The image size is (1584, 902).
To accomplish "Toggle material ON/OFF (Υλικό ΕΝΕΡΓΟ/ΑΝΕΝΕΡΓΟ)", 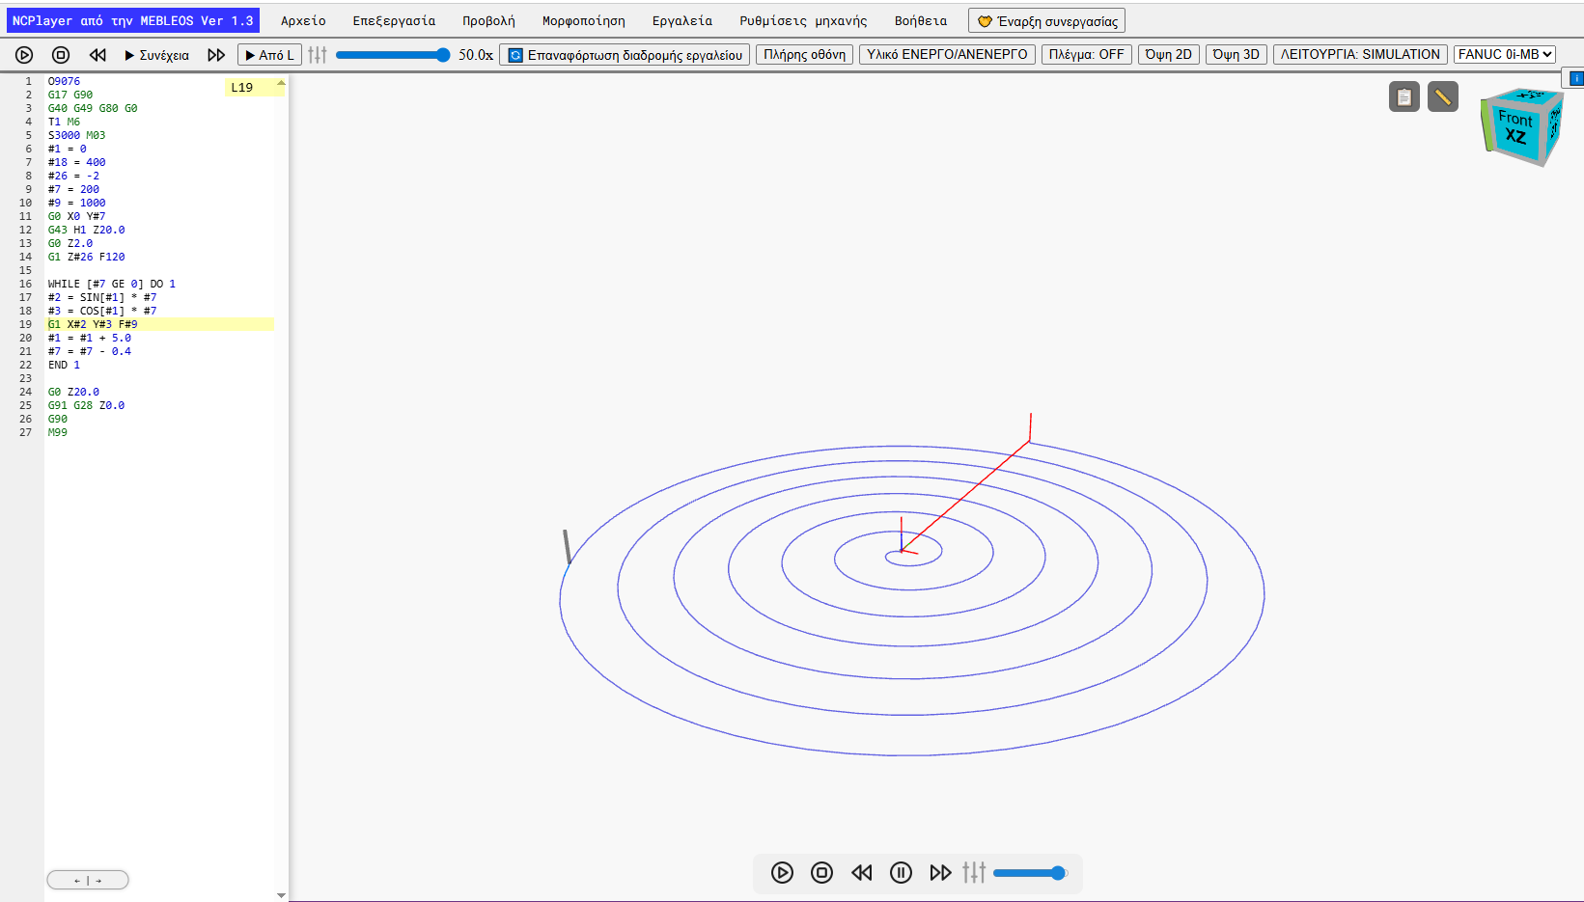I will click(x=947, y=54).
